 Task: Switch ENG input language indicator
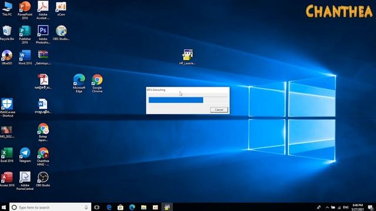point(345,207)
